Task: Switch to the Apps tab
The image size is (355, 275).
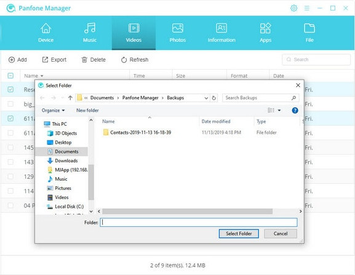Action: point(265,33)
